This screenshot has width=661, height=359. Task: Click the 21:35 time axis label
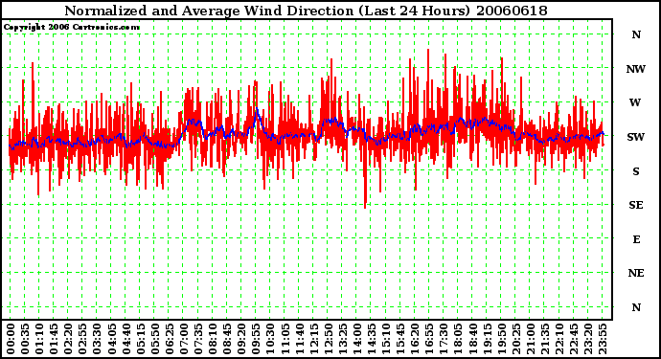click(545, 339)
